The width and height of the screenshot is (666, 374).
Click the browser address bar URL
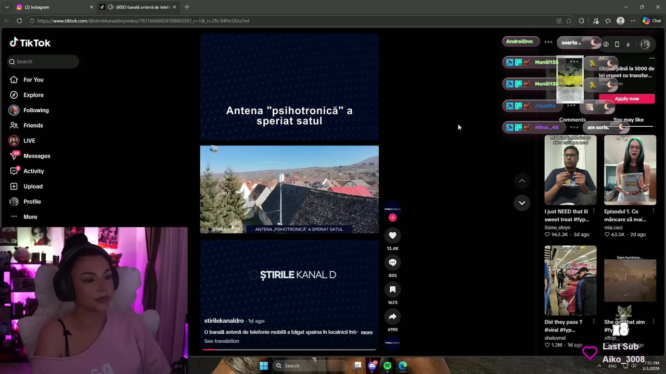pos(143,21)
